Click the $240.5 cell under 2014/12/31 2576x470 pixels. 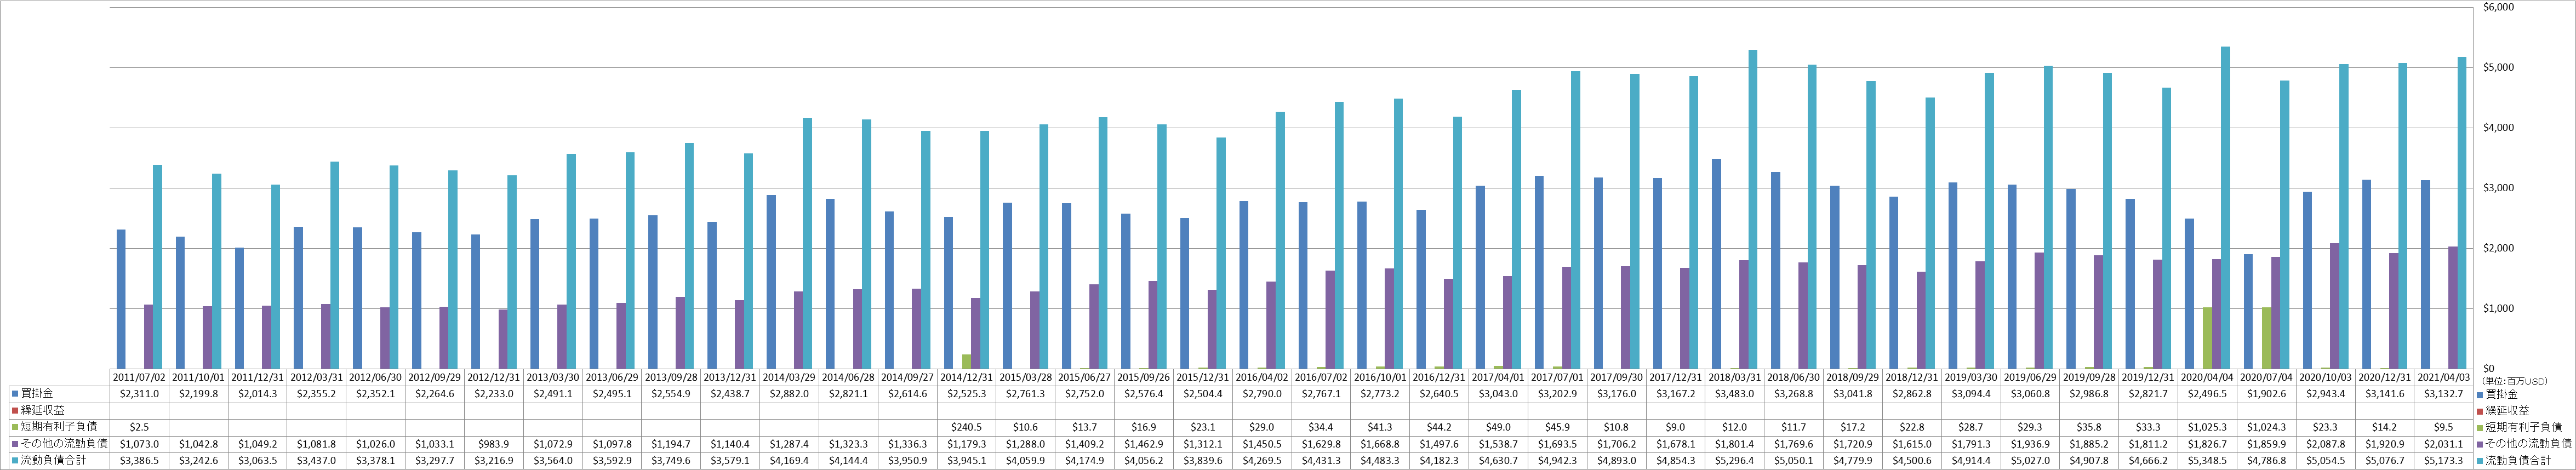(967, 427)
